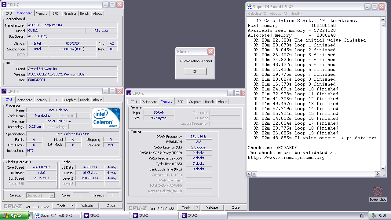391x220 pixels.
Task: Click the Code Name Mendocino field
Action: click(x=43, y=116)
